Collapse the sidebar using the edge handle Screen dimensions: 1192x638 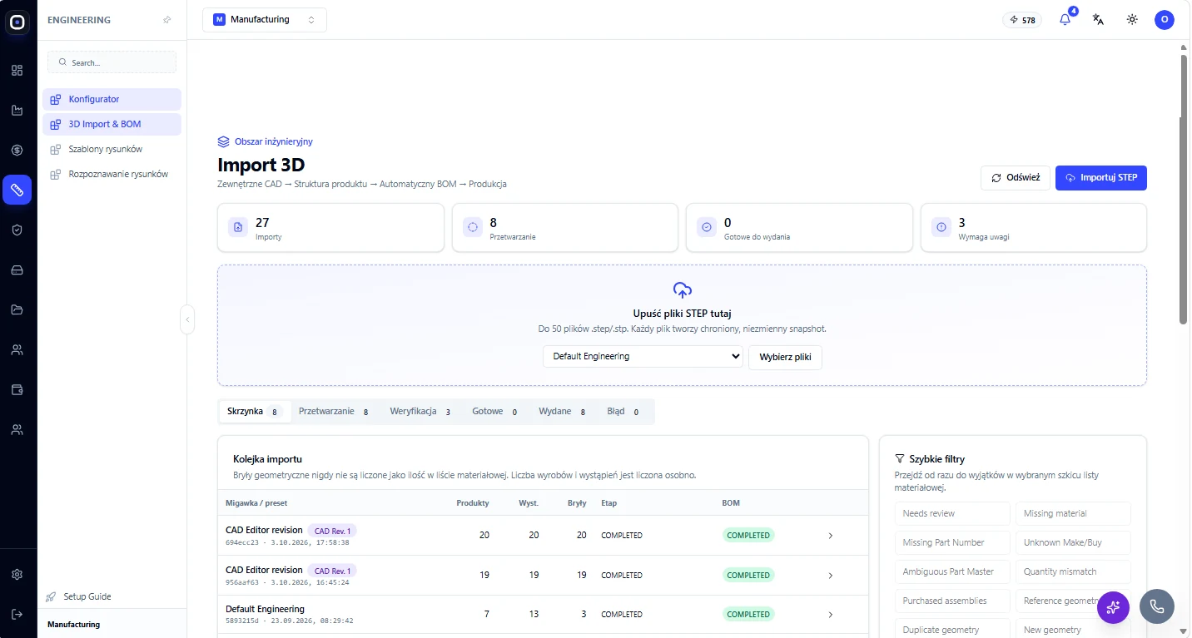click(x=187, y=319)
